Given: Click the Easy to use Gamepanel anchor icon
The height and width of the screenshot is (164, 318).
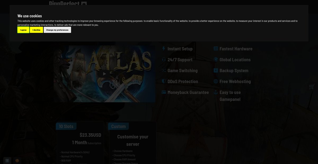Looking at the screenshot, I should (x=215, y=92).
